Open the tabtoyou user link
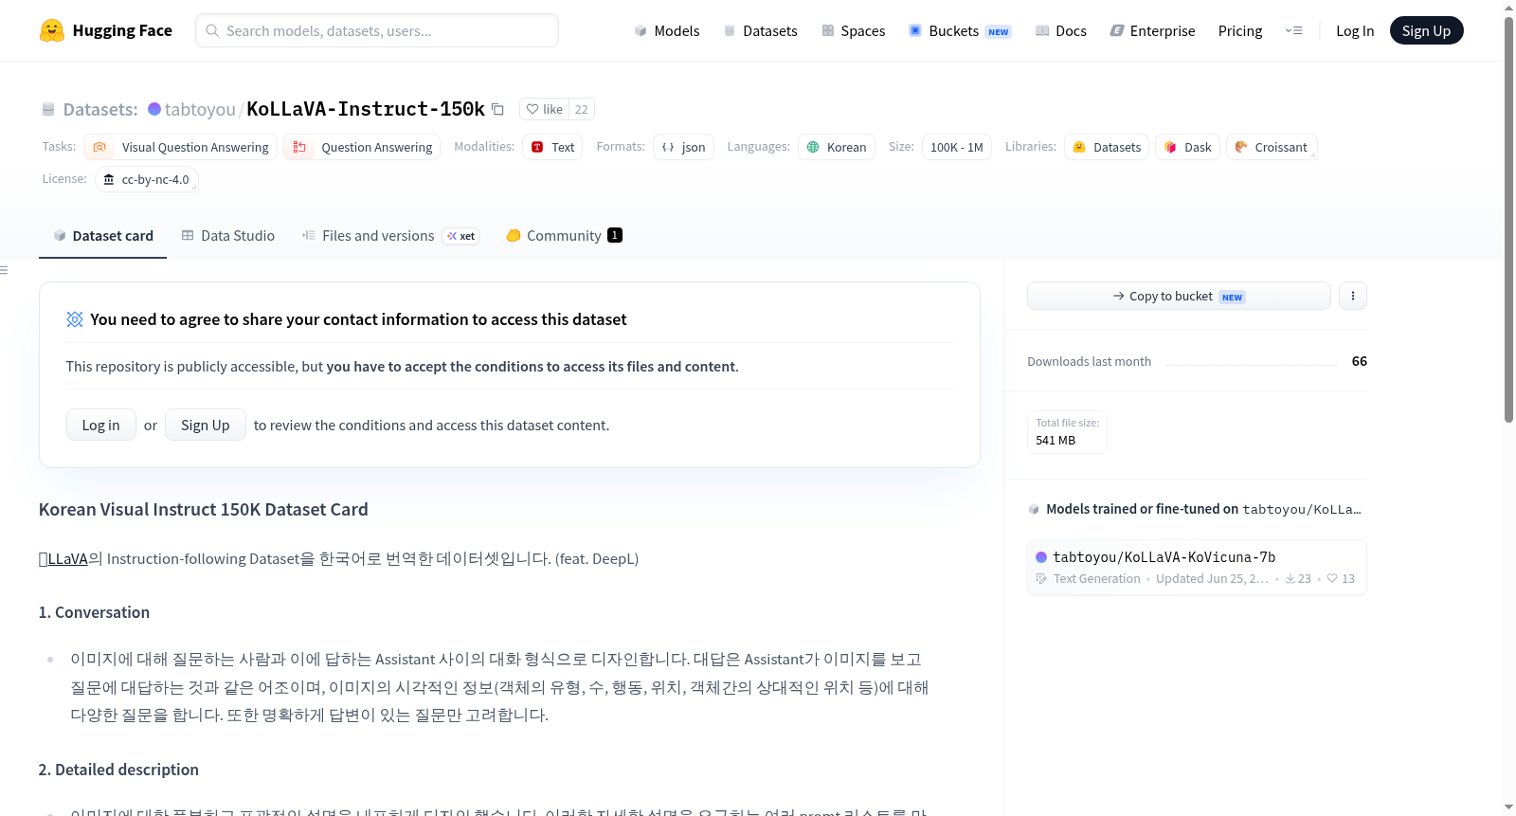Screen dimensions: 1516x816 200,109
